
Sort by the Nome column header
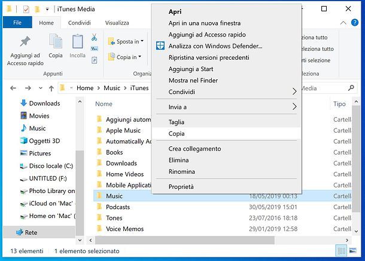104,104
